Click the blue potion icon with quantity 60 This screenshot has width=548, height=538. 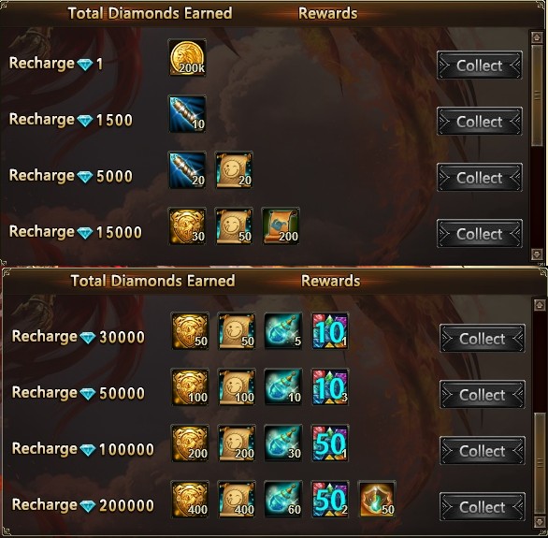pyautogui.click(x=283, y=500)
